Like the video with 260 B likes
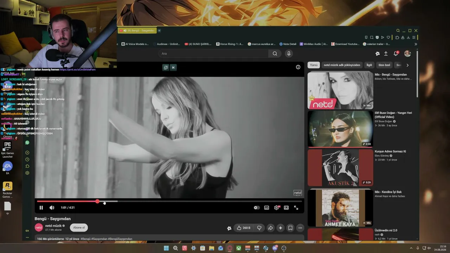450x253 pixels. pos(243,228)
